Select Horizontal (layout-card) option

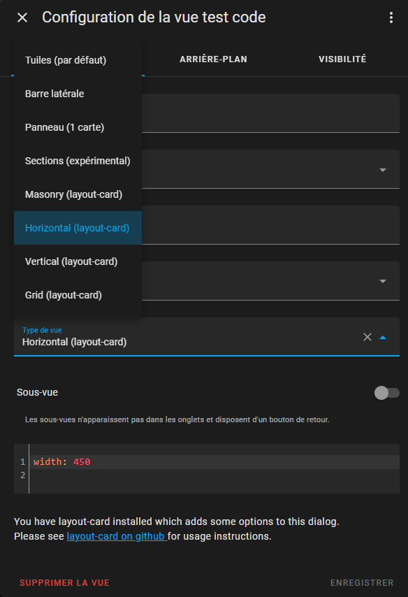click(x=78, y=228)
